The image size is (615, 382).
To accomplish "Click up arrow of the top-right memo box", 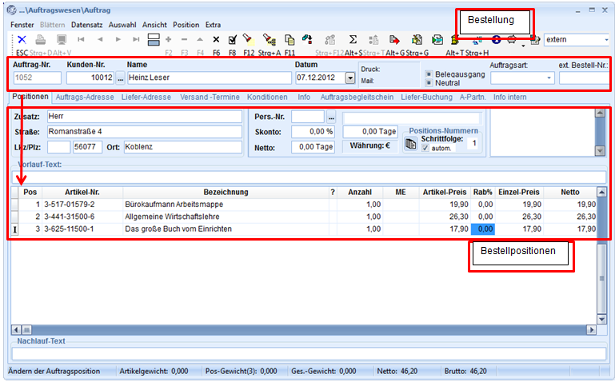I will point(600,113).
